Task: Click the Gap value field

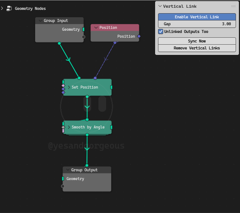Action: 197,24
